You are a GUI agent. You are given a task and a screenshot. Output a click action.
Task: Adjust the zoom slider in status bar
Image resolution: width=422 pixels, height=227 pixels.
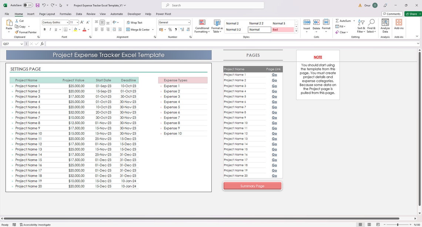398,224
